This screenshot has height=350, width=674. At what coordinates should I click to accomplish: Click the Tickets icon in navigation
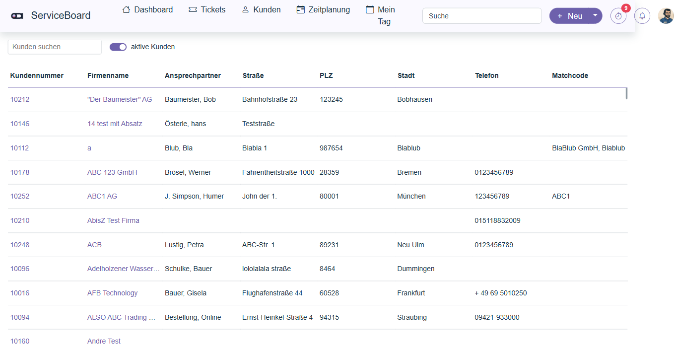pos(193,9)
